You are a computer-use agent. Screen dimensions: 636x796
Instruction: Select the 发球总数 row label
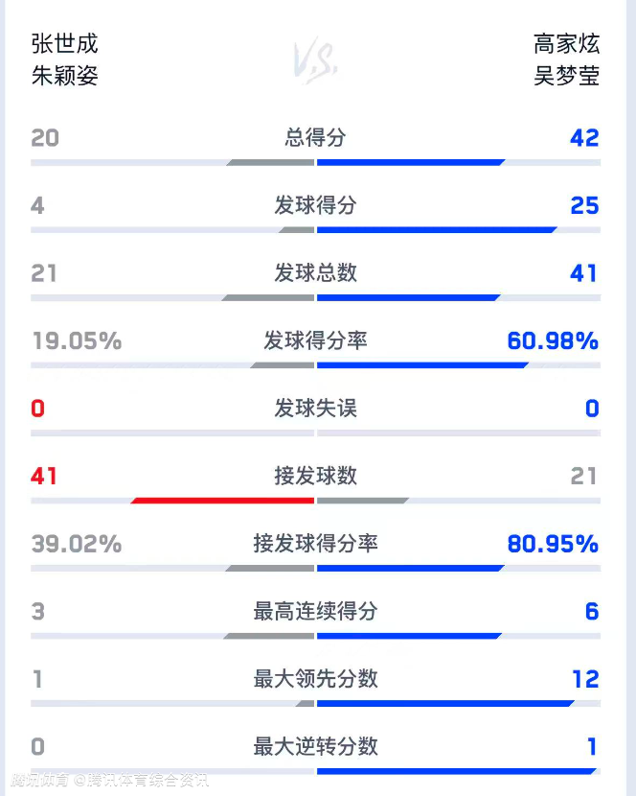tap(315, 272)
